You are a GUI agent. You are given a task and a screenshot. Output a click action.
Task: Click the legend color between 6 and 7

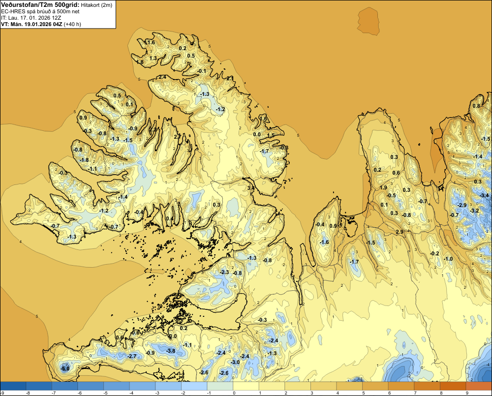pyautogui.click(x=401, y=386)
